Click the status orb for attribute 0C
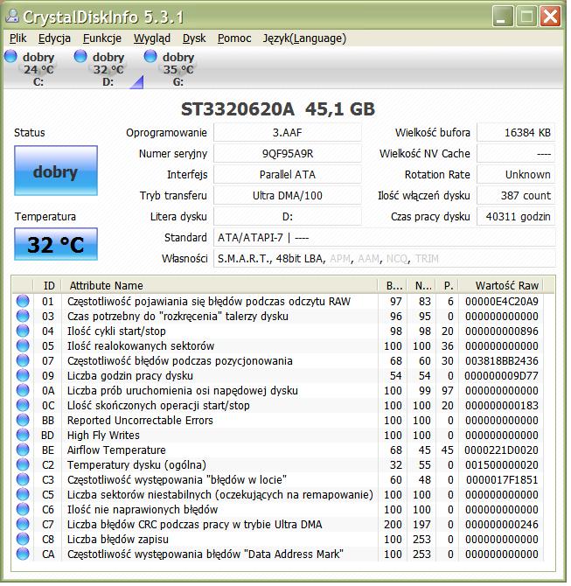Screen dimensions: 571x586 coord(23,406)
